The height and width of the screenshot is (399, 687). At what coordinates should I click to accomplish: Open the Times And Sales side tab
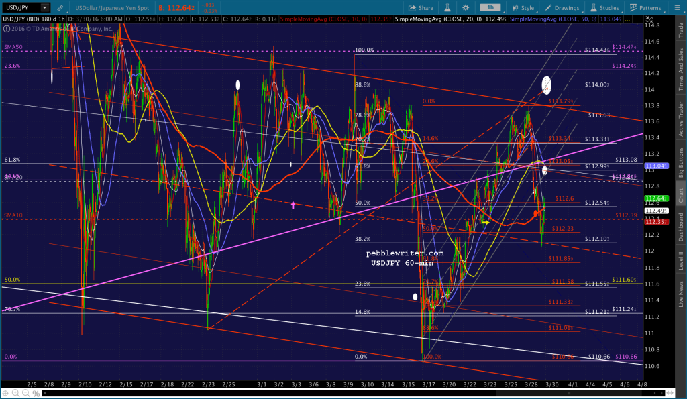point(681,69)
